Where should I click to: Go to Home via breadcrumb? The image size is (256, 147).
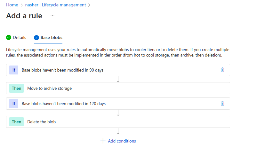pyautogui.click(x=12, y=5)
